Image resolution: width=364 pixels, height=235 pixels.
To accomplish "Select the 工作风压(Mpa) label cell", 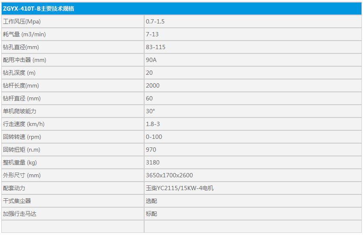I will [73, 21].
